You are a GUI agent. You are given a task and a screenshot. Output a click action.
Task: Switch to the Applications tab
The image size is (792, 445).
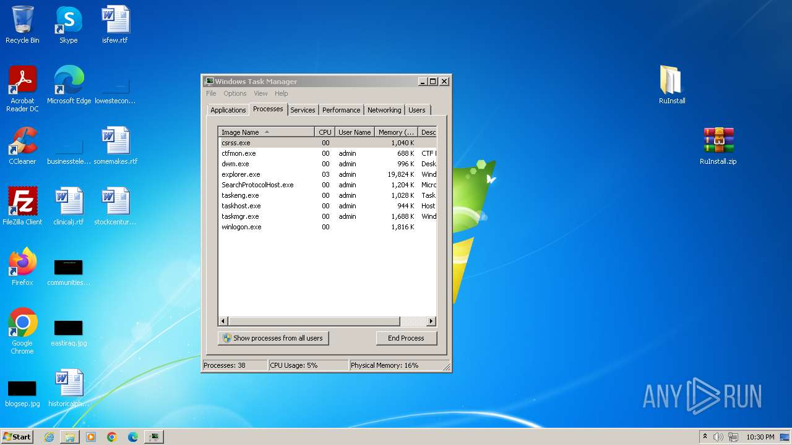click(228, 110)
